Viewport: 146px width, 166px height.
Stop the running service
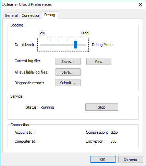[x=102, y=107]
